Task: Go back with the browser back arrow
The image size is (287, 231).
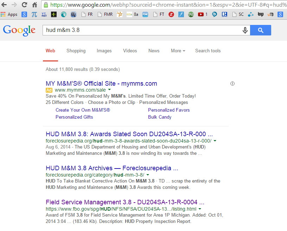Action: (x=4, y=5)
